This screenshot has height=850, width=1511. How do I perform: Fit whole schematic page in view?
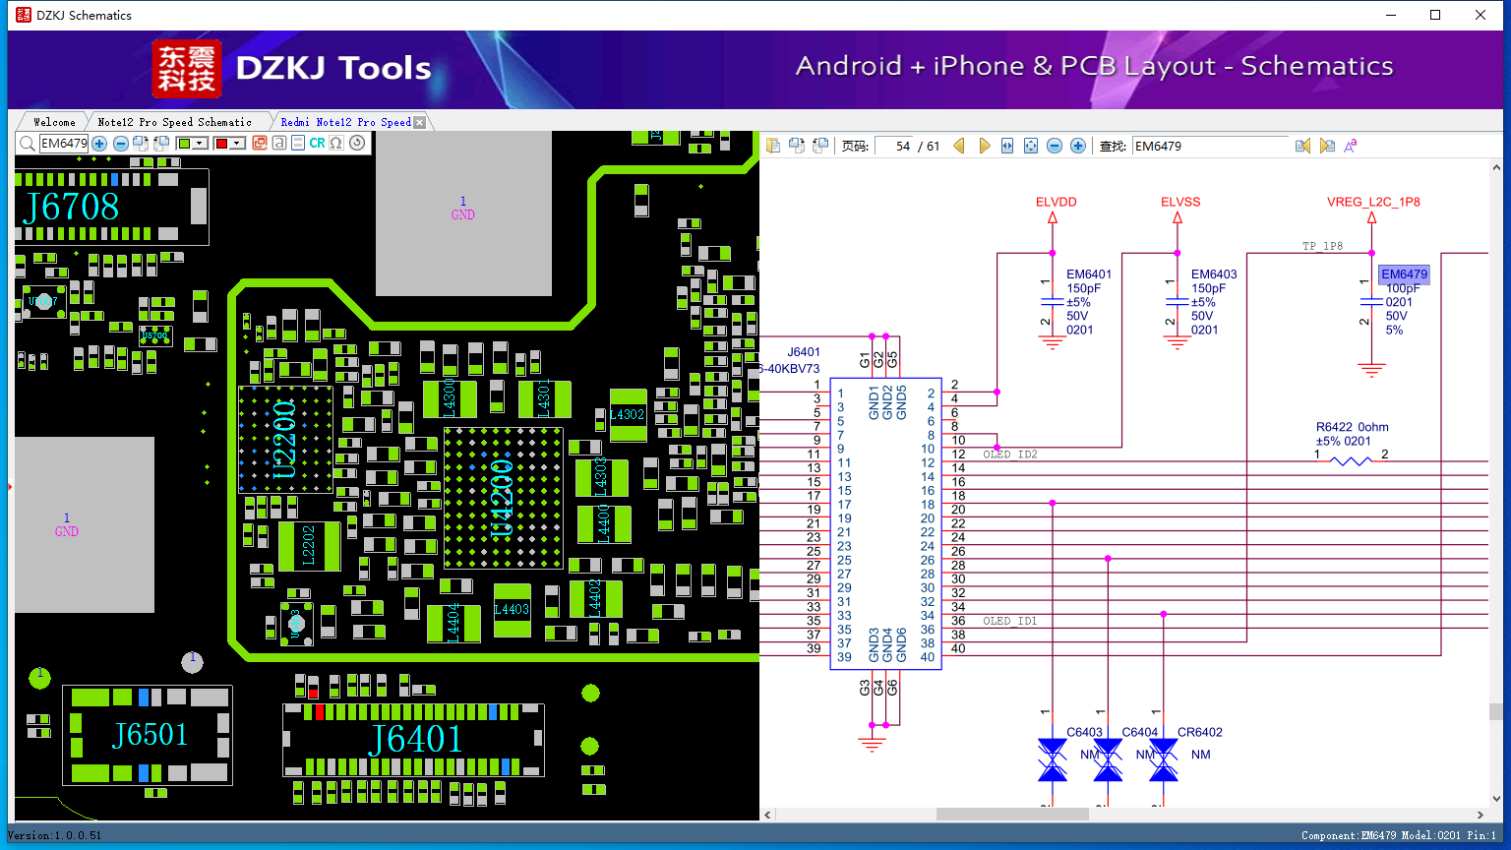point(1031,146)
